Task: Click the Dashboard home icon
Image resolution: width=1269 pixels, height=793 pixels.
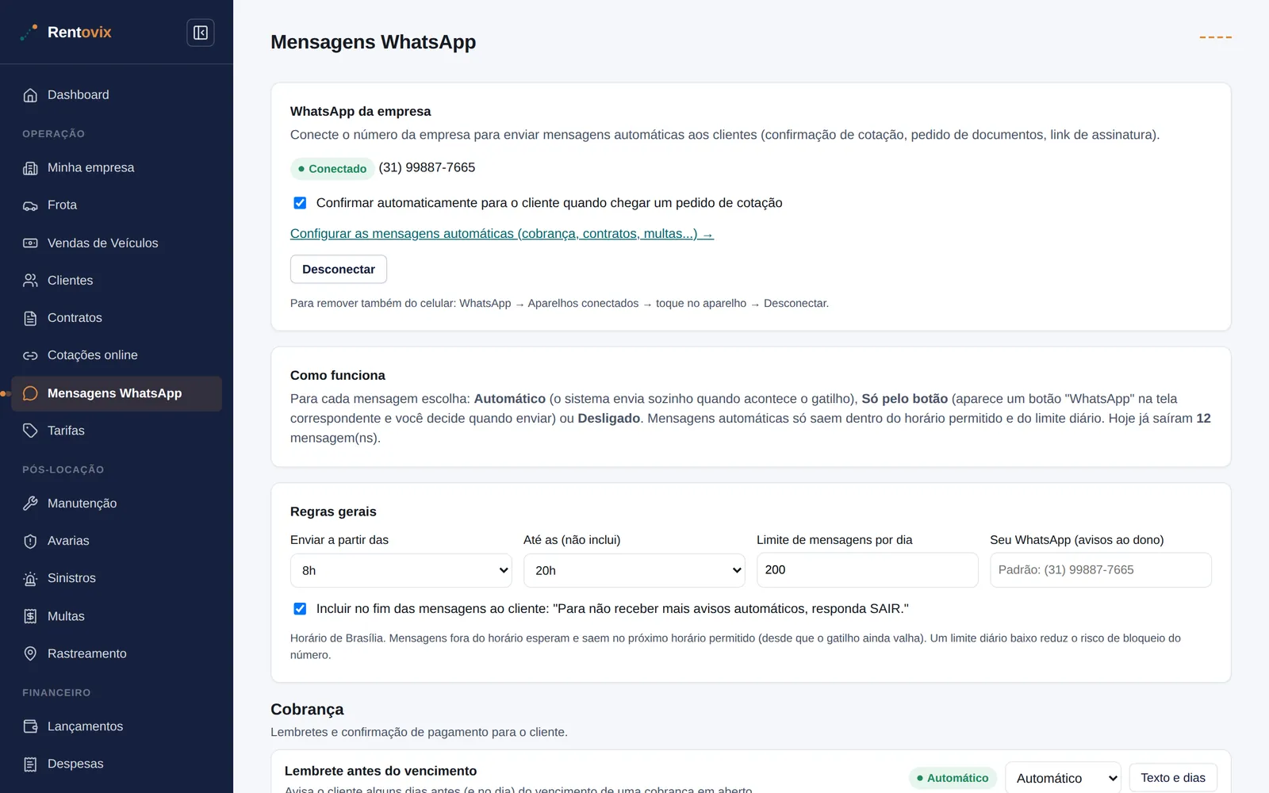Action: click(x=30, y=95)
